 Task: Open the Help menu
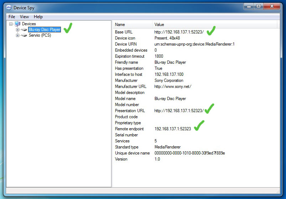pos(38,17)
